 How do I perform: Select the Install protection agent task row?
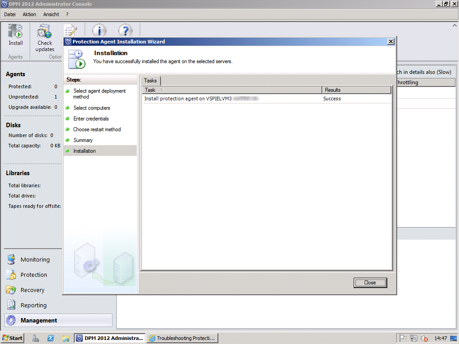click(x=266, y=99)
